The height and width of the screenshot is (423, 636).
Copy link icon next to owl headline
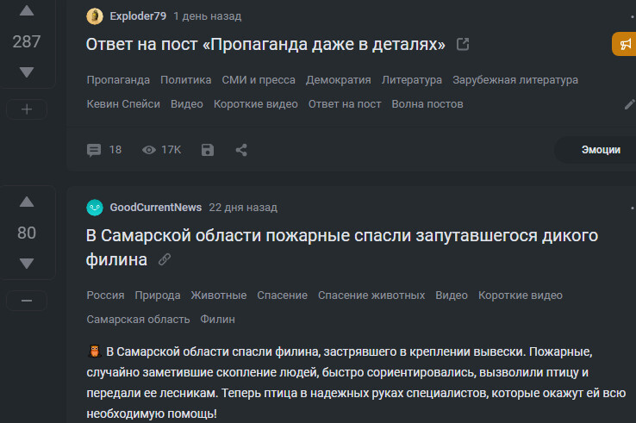click(165, 259)
